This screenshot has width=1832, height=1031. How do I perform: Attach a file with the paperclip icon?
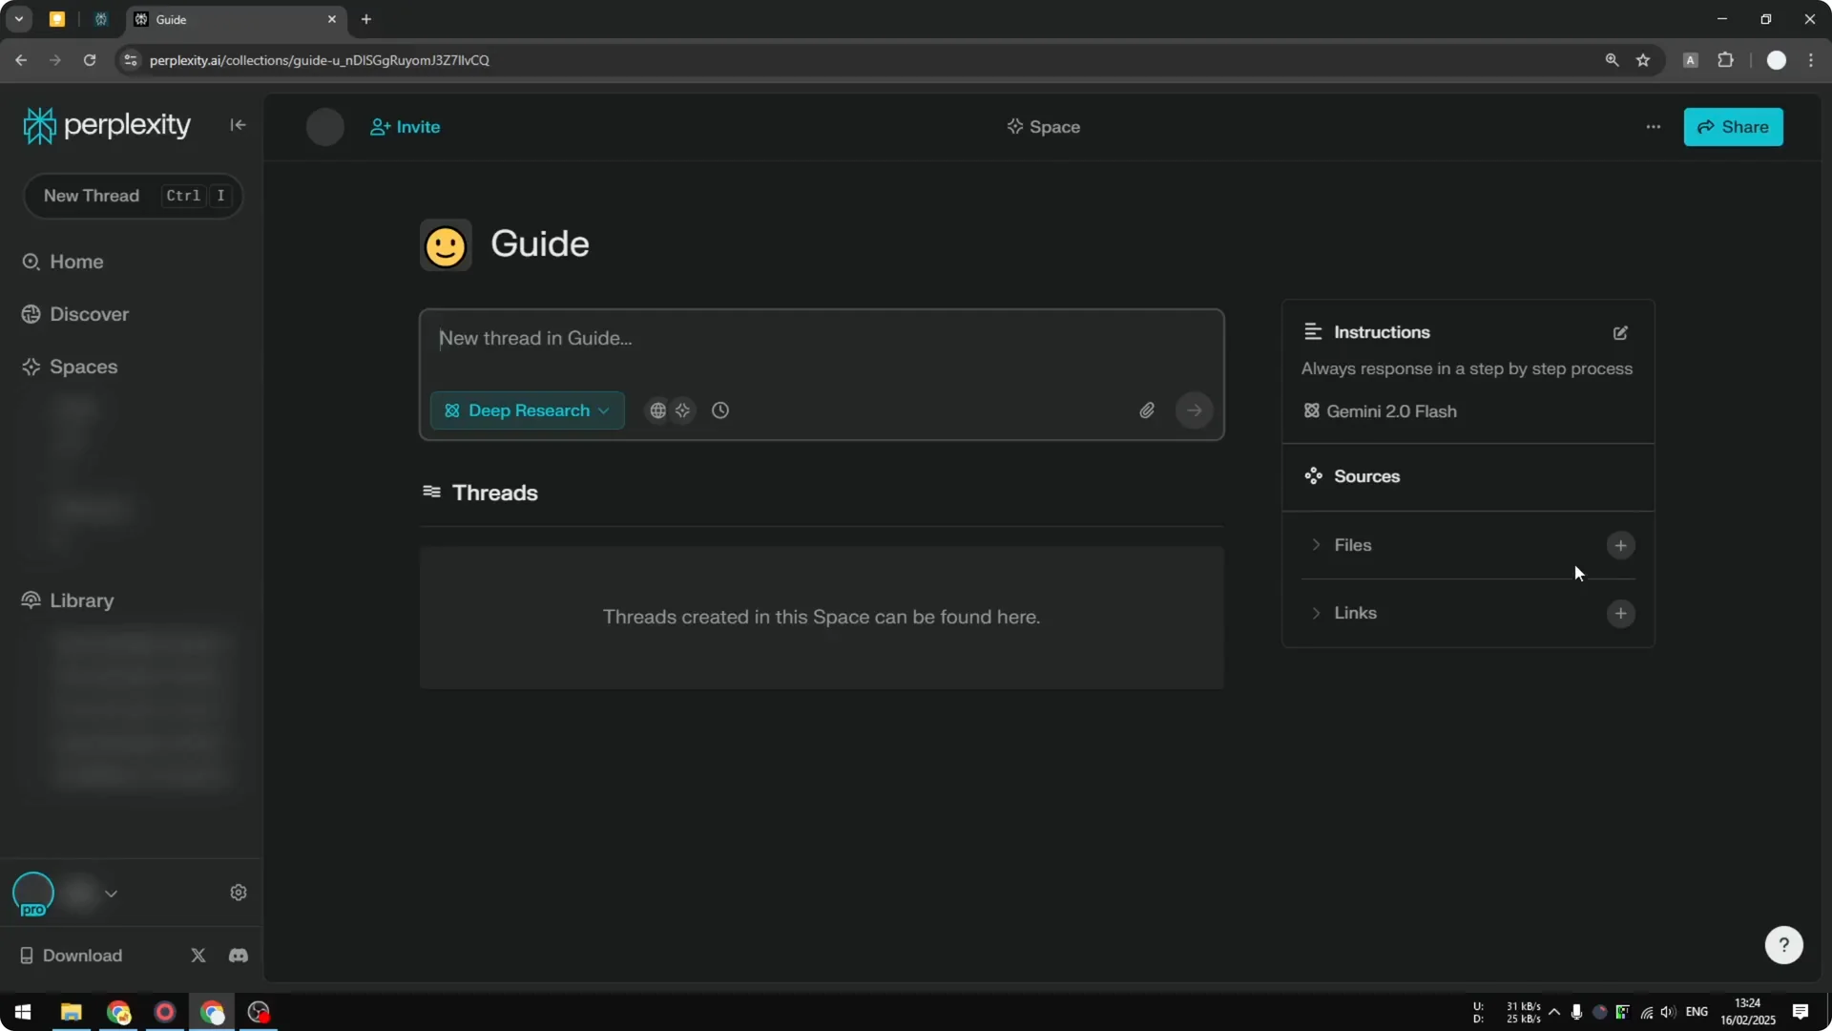pos(1147,410)
